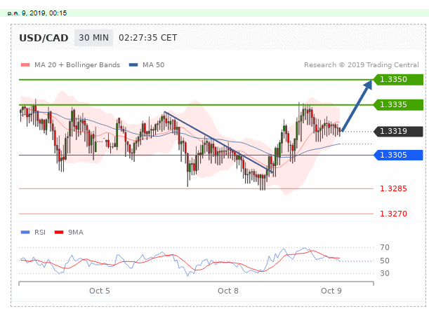
Task: Click the MA 20 + Bollinger Bands legend label
Action: [x=77, y=65]
